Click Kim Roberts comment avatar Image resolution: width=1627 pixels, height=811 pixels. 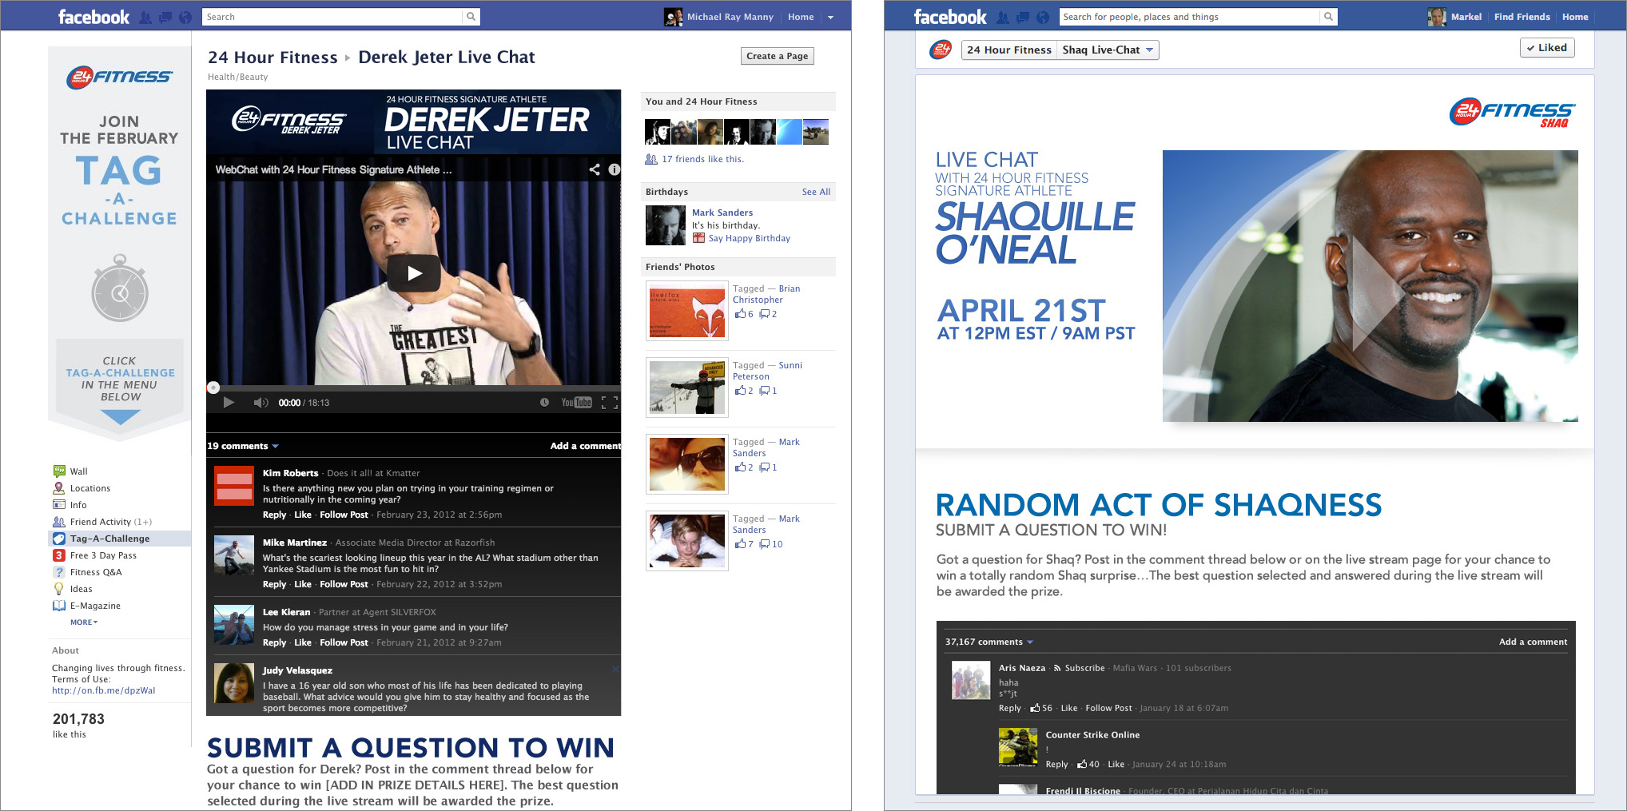click(x=234, y=486)
